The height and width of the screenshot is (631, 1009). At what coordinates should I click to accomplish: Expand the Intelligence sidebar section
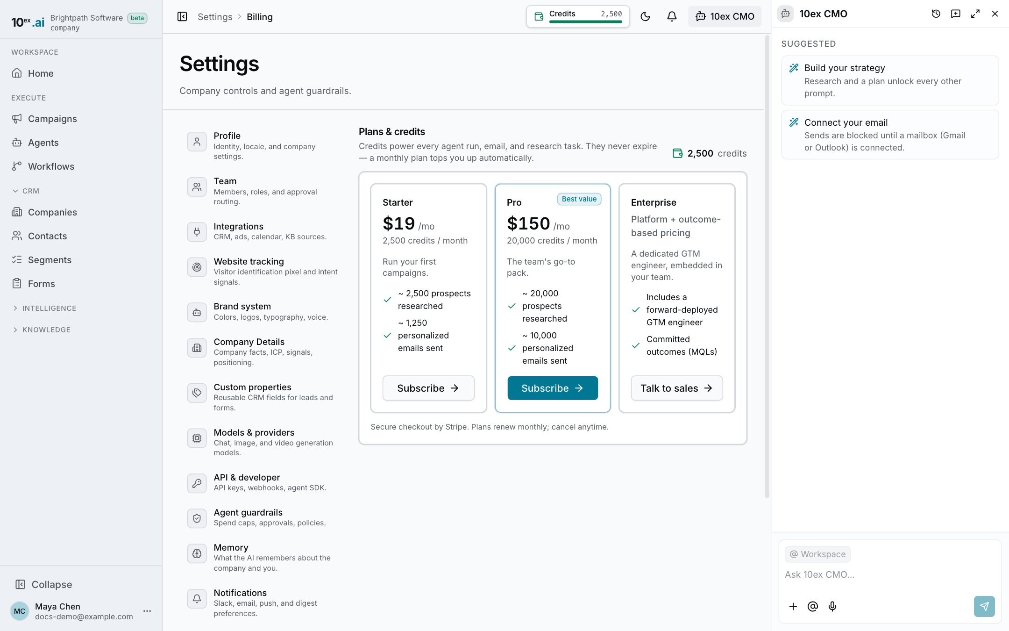pyautogui.click(x=44, y=308)
